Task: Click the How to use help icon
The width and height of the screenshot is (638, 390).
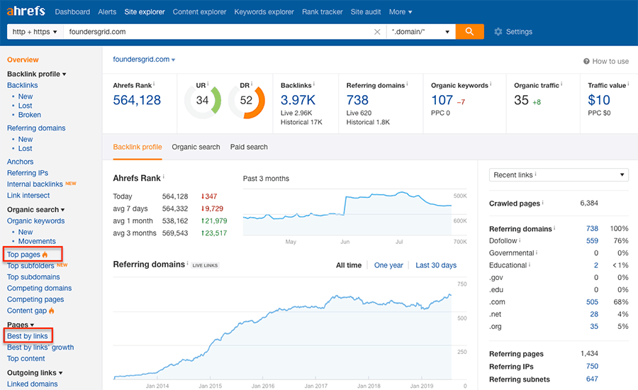Action: click(x=586, y=61)
